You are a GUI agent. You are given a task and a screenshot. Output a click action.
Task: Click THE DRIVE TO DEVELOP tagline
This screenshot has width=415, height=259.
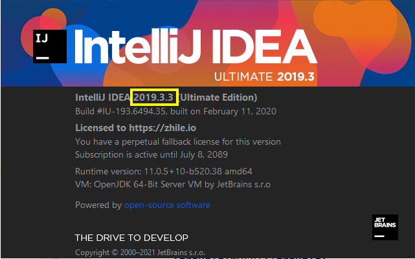[x=131, y=238]
